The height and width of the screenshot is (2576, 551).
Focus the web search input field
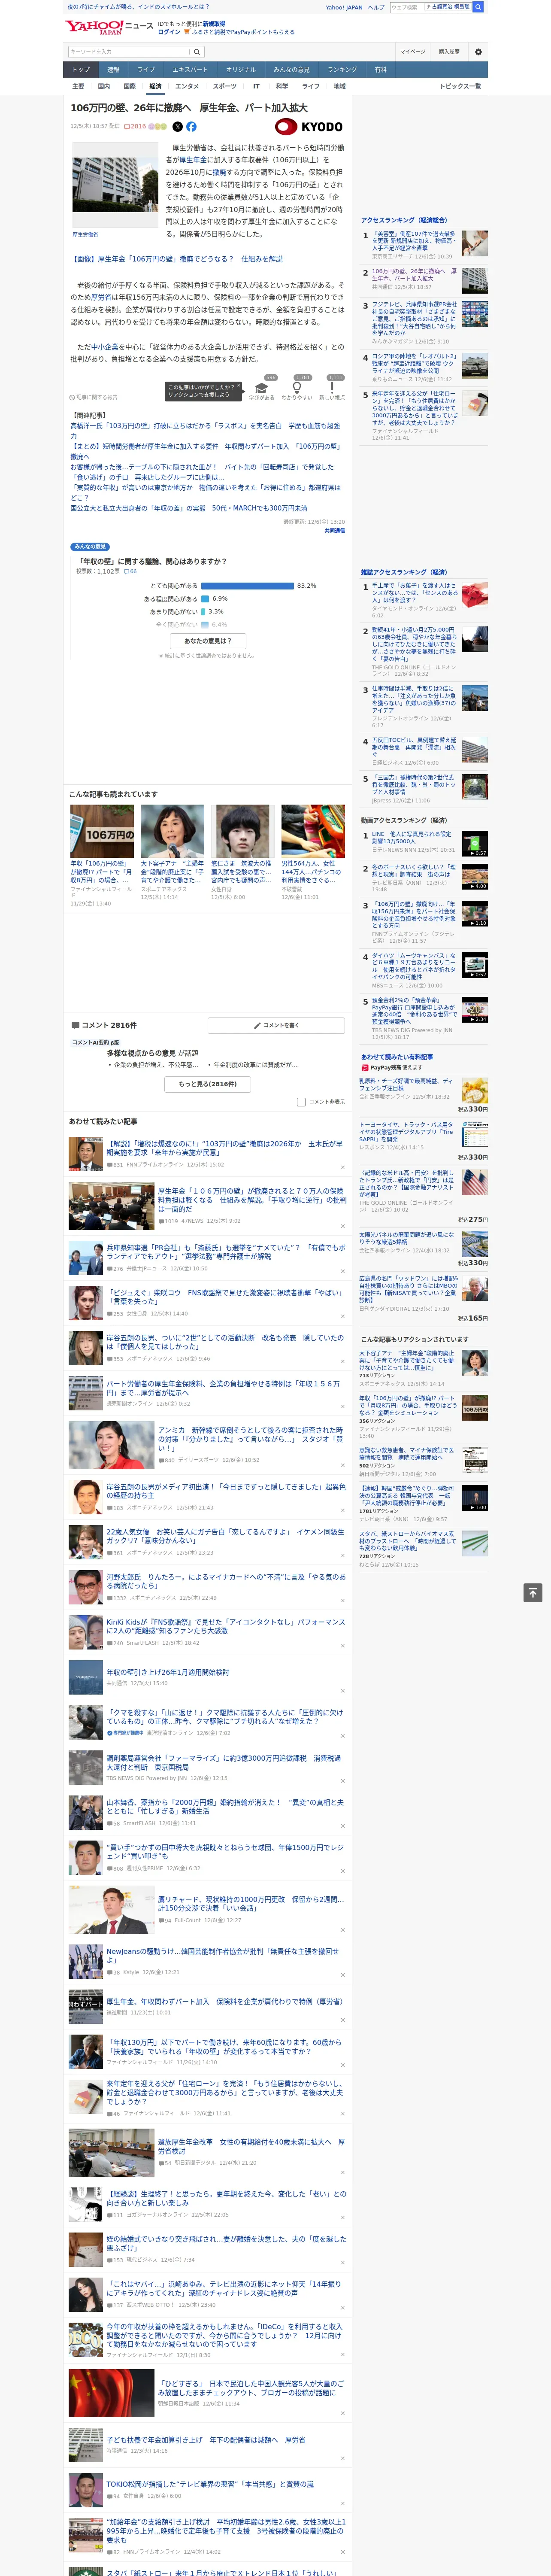[406, 7]
